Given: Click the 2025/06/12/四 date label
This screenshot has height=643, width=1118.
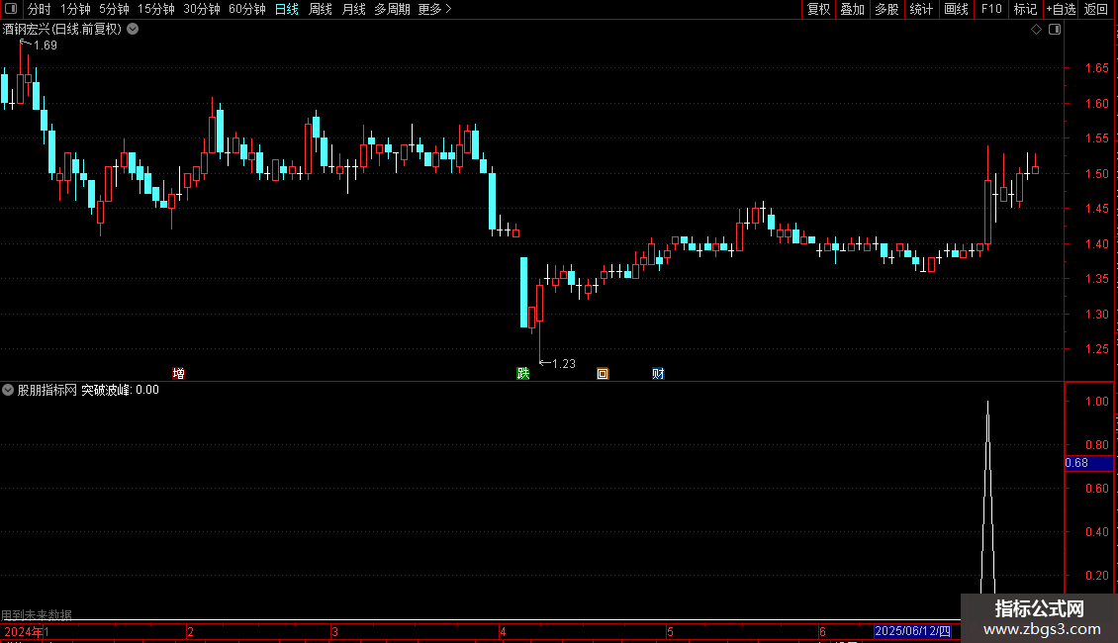Looking at the screenshot, I should [912, 631].
